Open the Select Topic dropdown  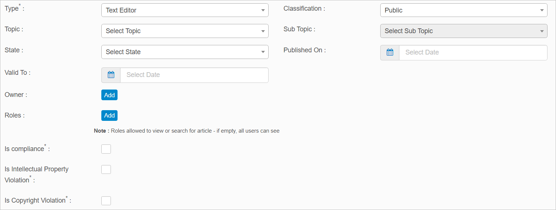click(181, 31)
